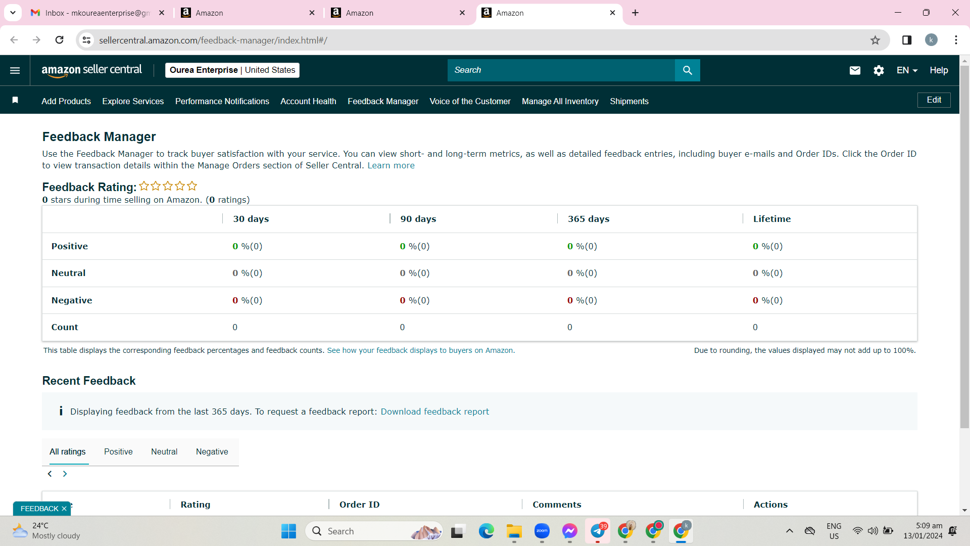The image size is (970, 546).
Task: Open the Chrome profile avatar
Action: point(931,40)
